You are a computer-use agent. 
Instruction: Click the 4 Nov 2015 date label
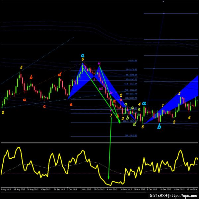tap(112, 189)
